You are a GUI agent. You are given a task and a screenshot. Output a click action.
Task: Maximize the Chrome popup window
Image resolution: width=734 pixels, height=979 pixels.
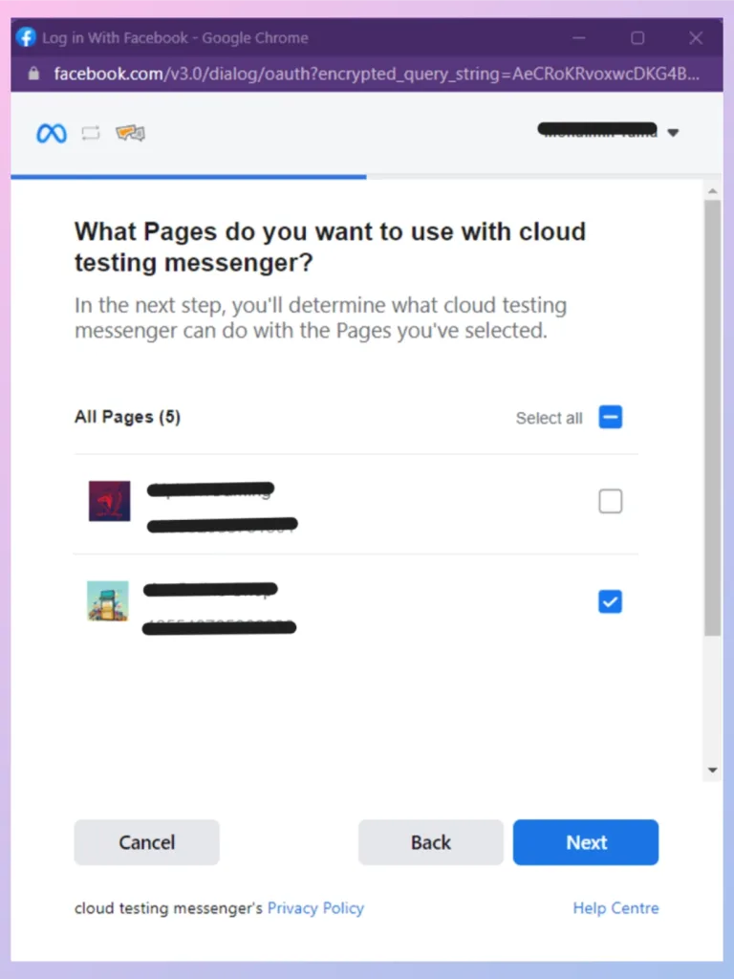[x=637, y=38]
